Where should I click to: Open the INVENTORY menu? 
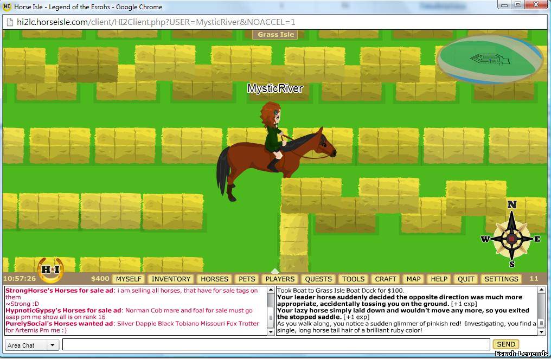click(171, 279)
